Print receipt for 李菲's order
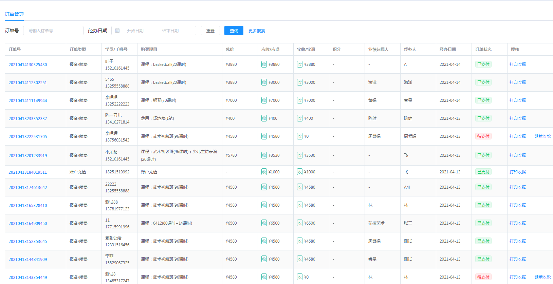The width and height of the screenshot is (553, 284). point(518,259)
